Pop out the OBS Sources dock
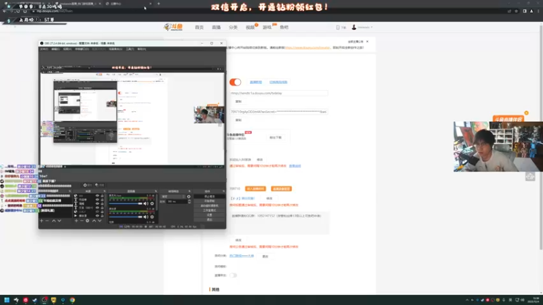This screenshot has width=543, height=305. click(x=105, y=191)
